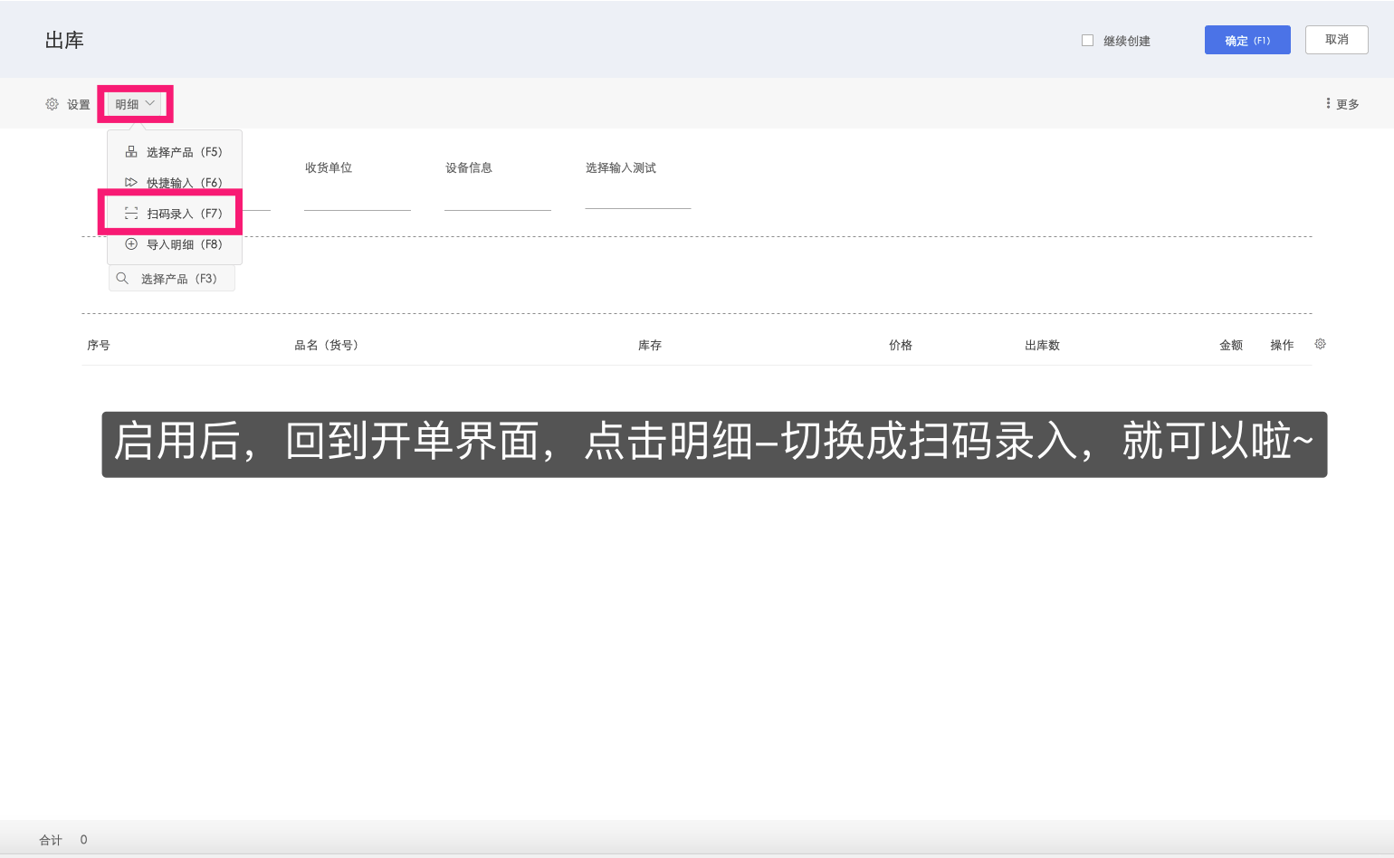
Task: Click the 更多 link
Action: 1346,103
